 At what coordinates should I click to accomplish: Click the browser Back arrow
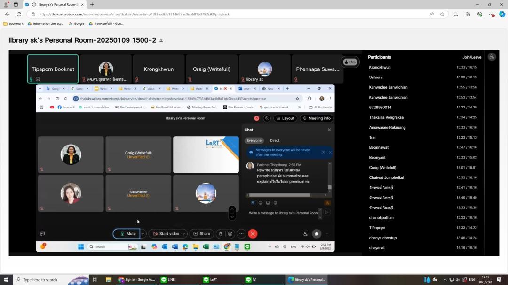7,14
